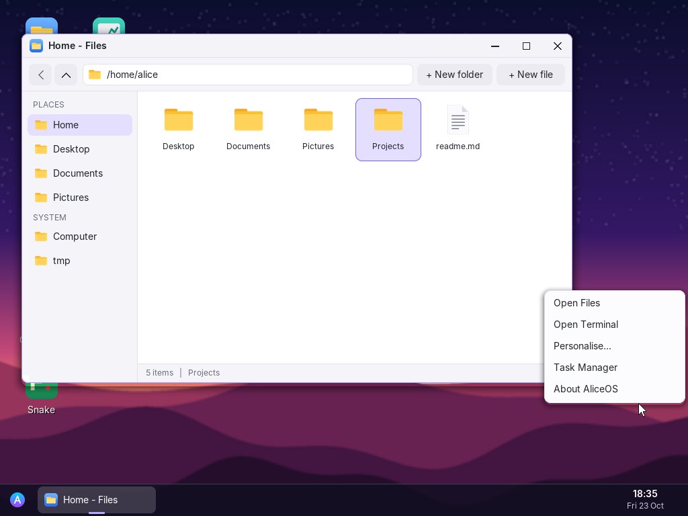Image resolution: width=688 pixels, height=516 pixels.
Task: Choose Open Terminal from context menu
Action: (614, 325)
